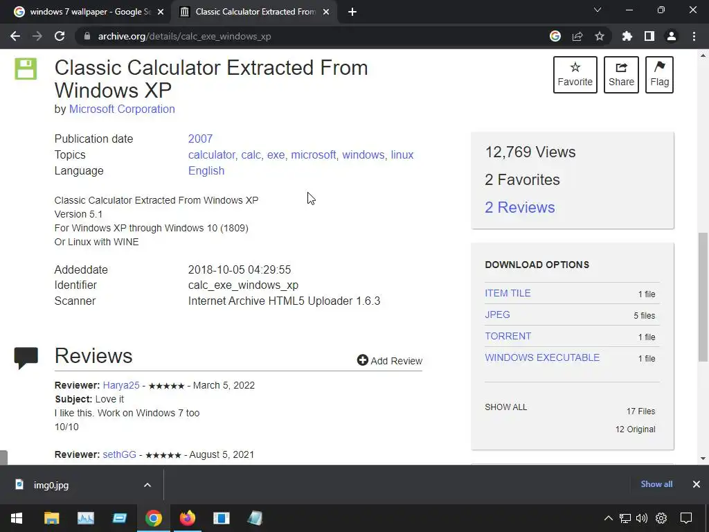Open Chrome from the taskbar

(153, 518)
